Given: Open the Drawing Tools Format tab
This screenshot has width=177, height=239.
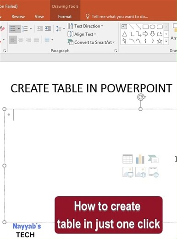Looking at the screenshot, I should pos(65,17).
